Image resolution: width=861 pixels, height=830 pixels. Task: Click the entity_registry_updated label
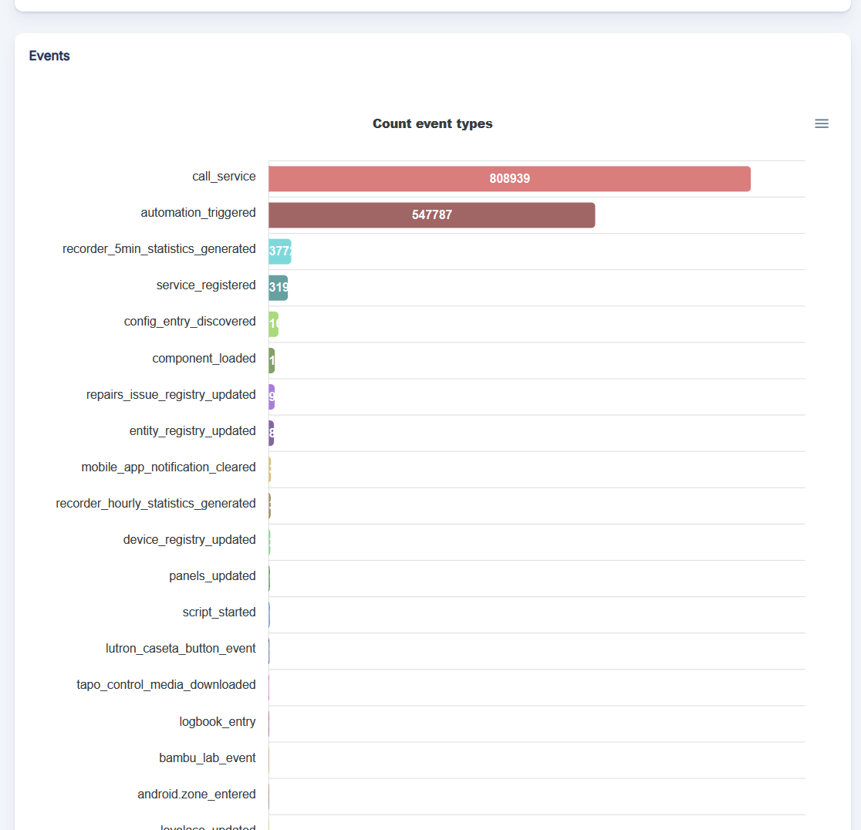(x=193, y=430)
